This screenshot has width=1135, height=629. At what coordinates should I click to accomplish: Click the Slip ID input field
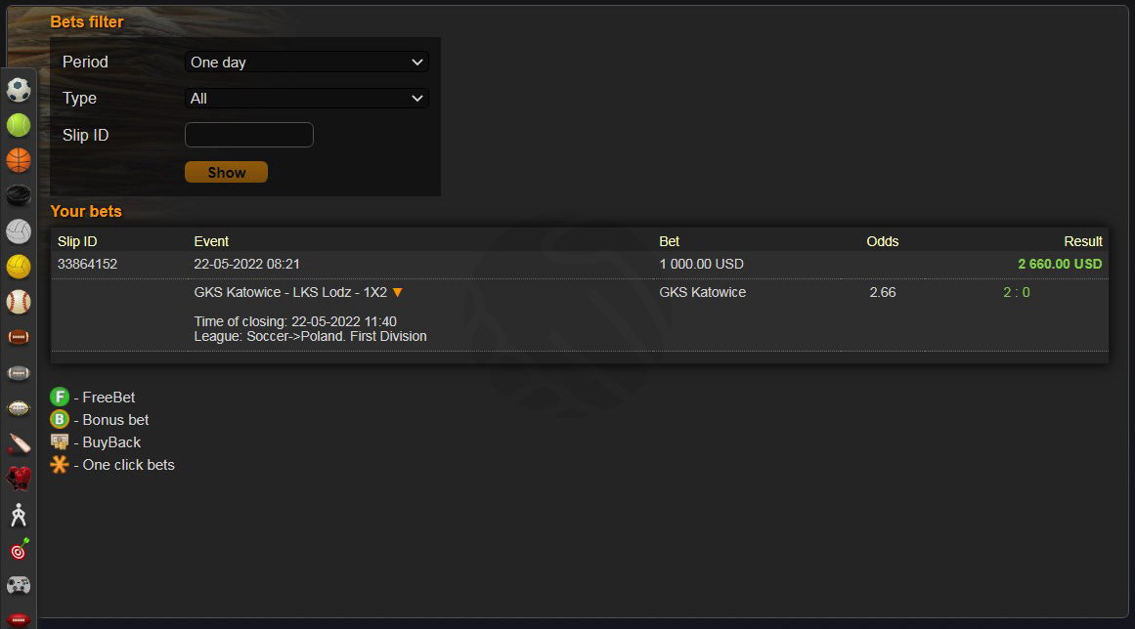(249, 135)
